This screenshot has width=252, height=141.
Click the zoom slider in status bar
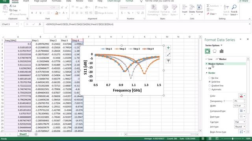point(233,139)
